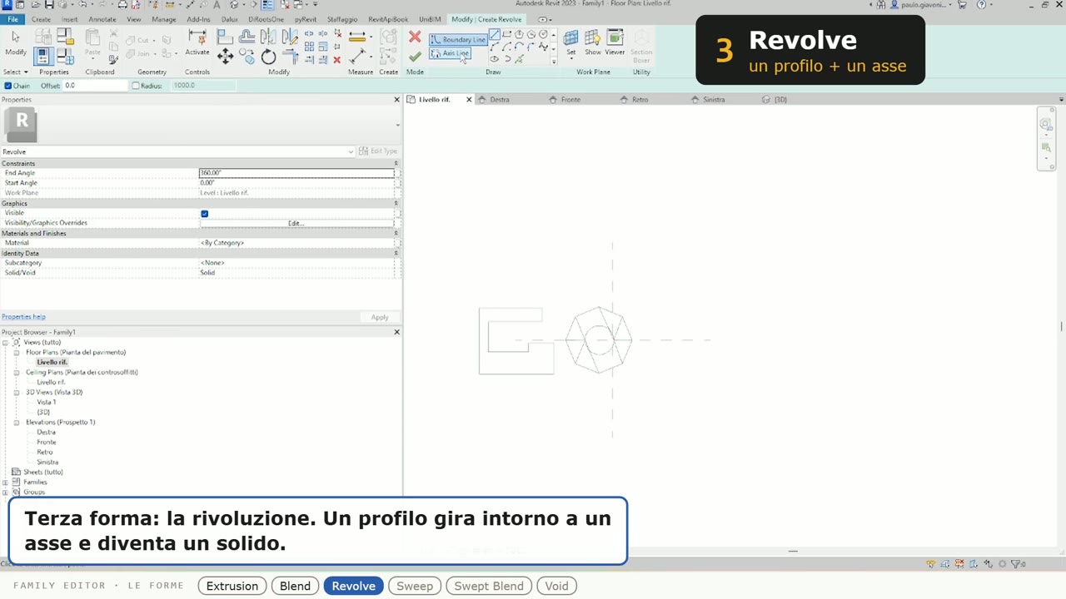1066x599 pixels.
Task: Toggle the Visible checkbox in Properties
Action: [204, 214]
